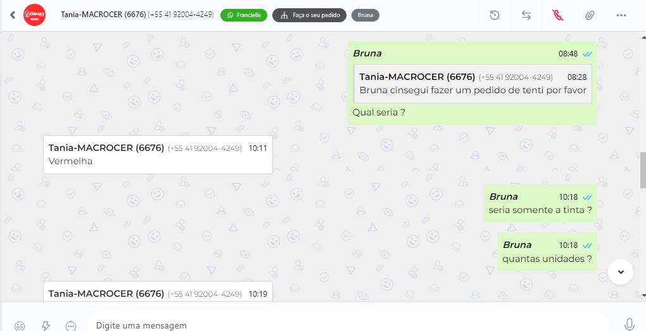The width and height of the screenshot is (646, 331).
Task: Click the chat bubble dots icon
Action: 71,326
